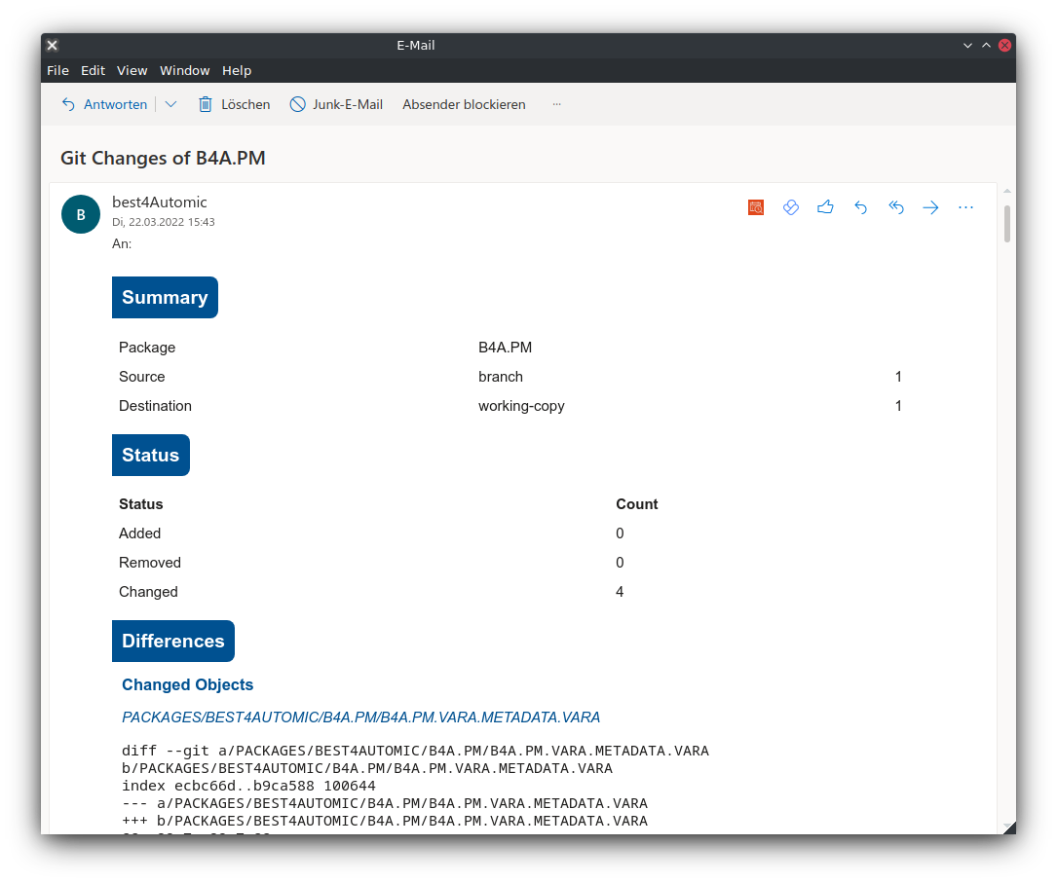1057x883 pixels.
Task: Click the Count column header
Action: 636,503
